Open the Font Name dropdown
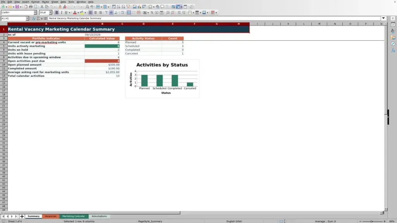 (35, 12)
